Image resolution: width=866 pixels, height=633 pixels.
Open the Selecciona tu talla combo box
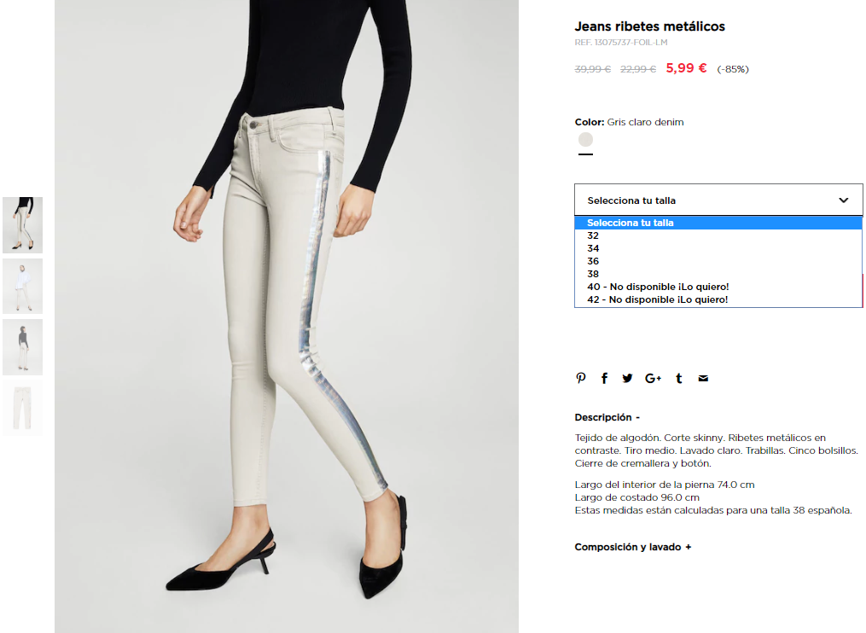tap(718, 200)
